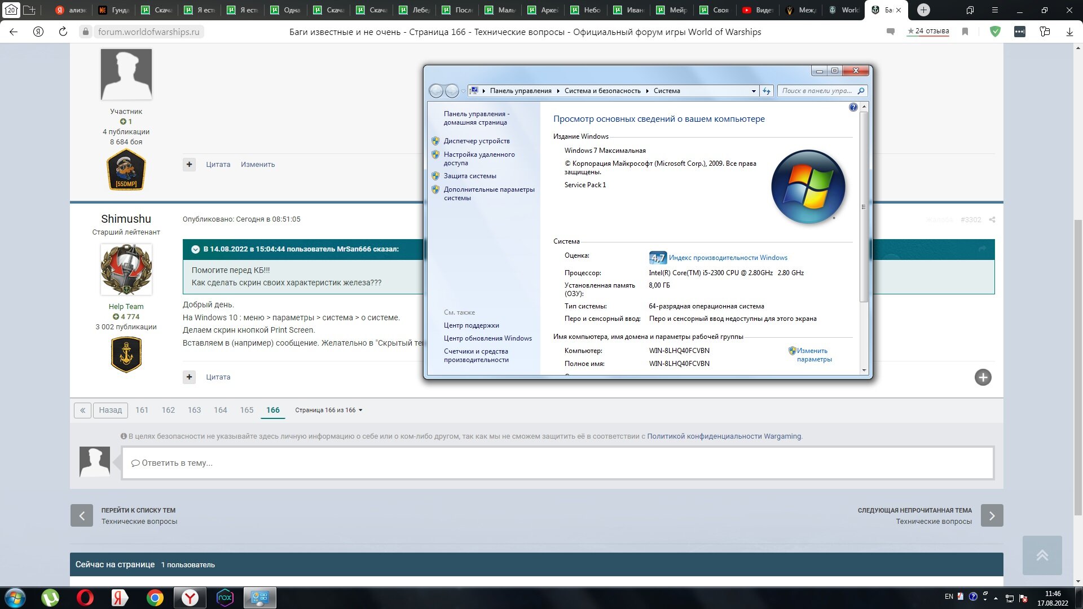Switch to the Небо tab
The image size is (1083, 609).
pos(586,10)
